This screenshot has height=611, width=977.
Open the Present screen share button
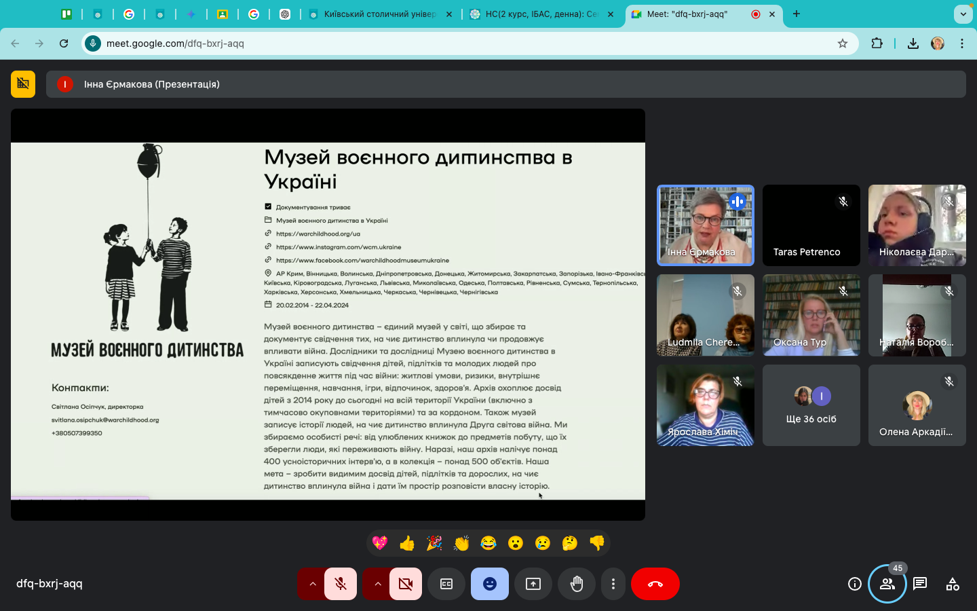[x=533, y=584]
